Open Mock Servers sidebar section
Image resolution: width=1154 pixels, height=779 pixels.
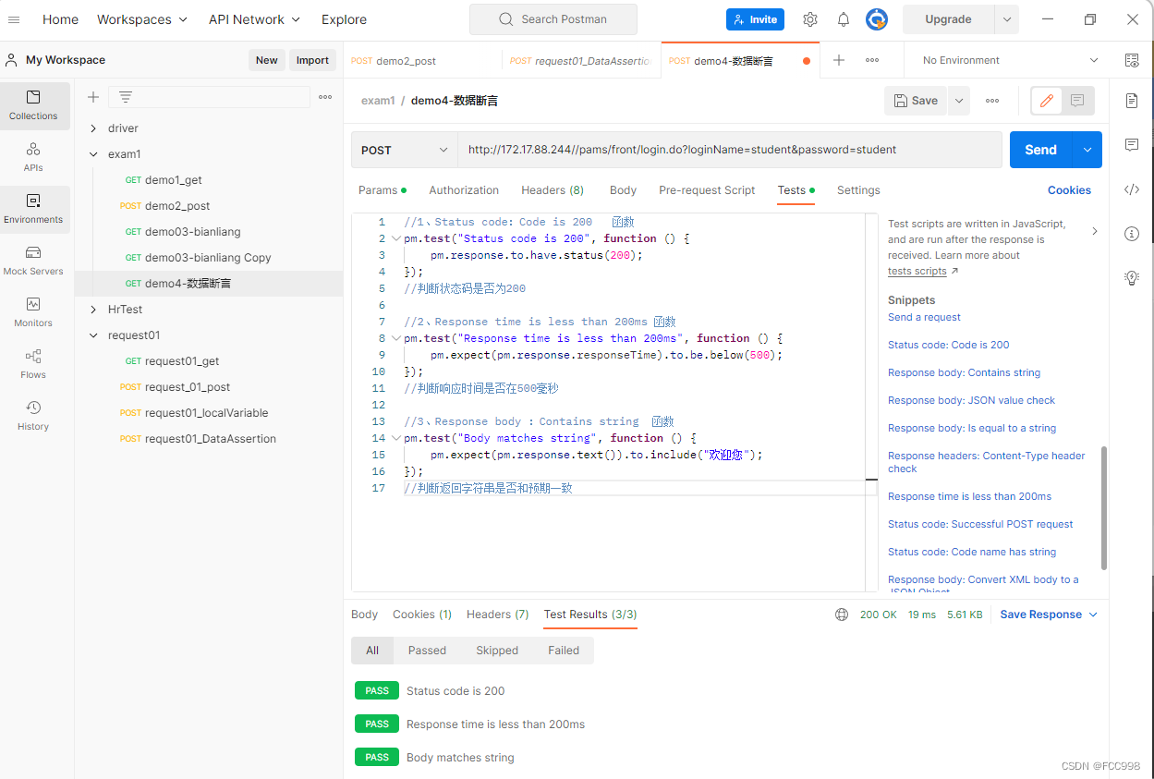click(x=33, y=261)
